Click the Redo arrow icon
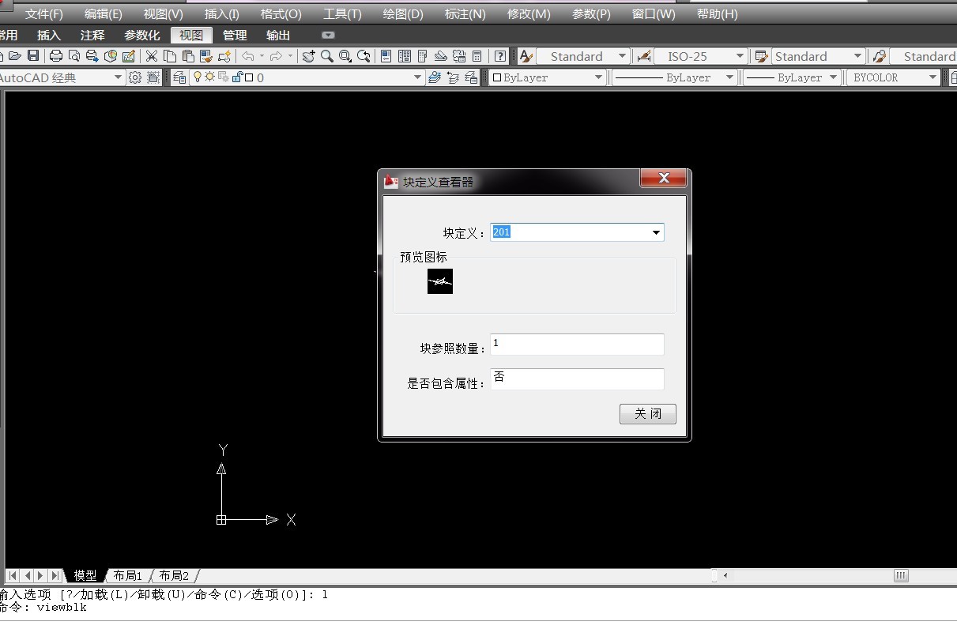This screenshot has height=629, width=957. (276, 56)
